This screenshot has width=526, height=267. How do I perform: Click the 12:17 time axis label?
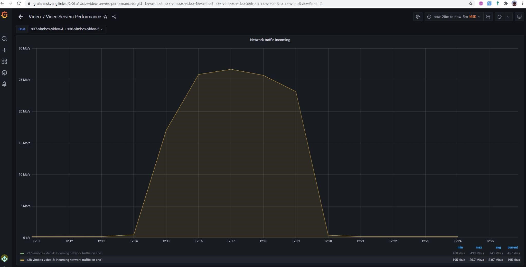(x=231, y=241)
